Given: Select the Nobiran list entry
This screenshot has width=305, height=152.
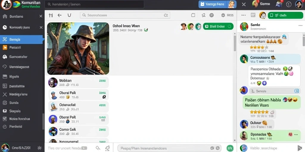Looking at the screenshot, I should [x=78, y=83].
